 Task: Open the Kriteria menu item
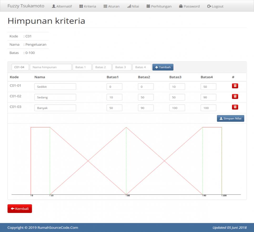[88, 6]
